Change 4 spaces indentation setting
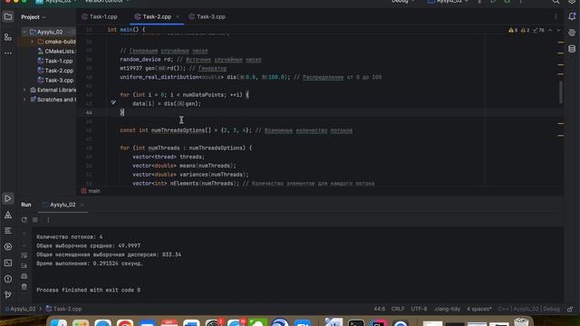This screenshot has width=580, height=326. coord(479,309)
